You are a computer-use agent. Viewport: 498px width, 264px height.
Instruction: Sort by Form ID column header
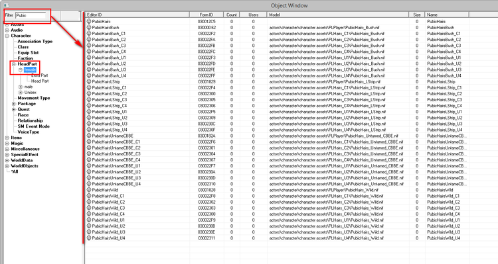[207, 15]
